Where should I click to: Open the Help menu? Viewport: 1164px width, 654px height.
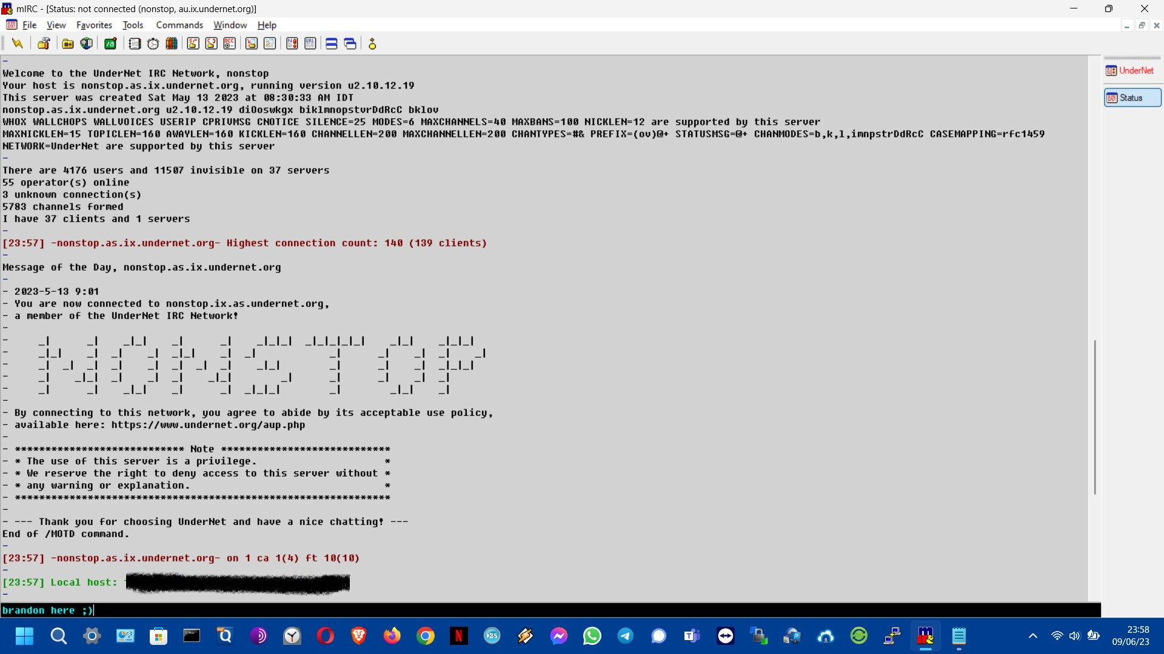(x=267, y=25)
